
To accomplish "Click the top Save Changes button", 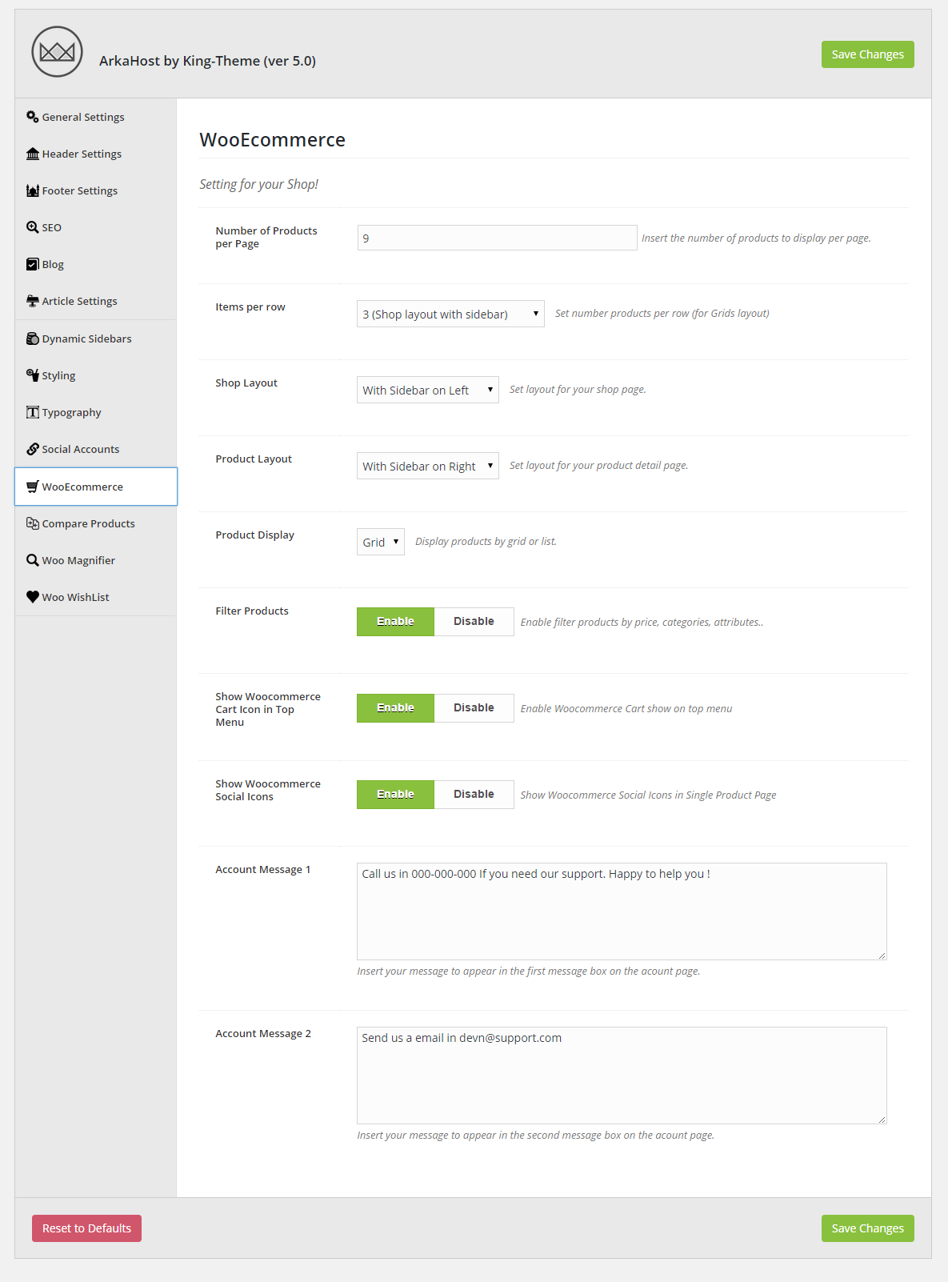I will tap(867, 54).
